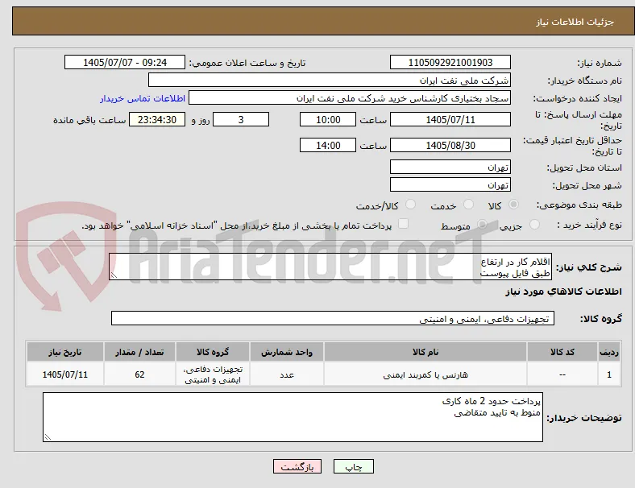Click the buyer notes textarea پرداخت حدود 2 ماه کاری
The image size is (635, 488).
(293, 417)
